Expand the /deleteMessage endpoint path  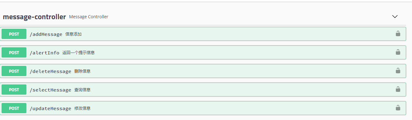click(50, 71)
